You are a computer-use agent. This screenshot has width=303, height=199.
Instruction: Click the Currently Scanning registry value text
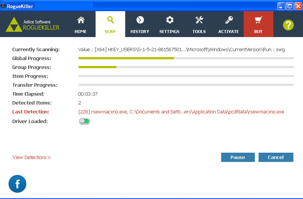[182, 50]
